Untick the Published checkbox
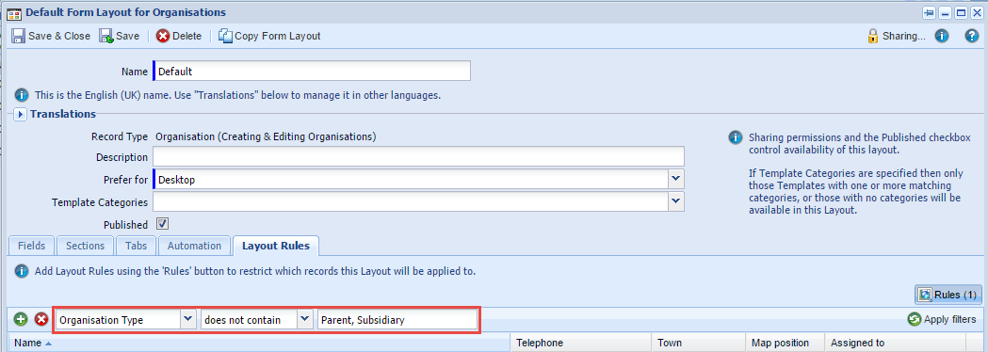 tap(162, 224)
